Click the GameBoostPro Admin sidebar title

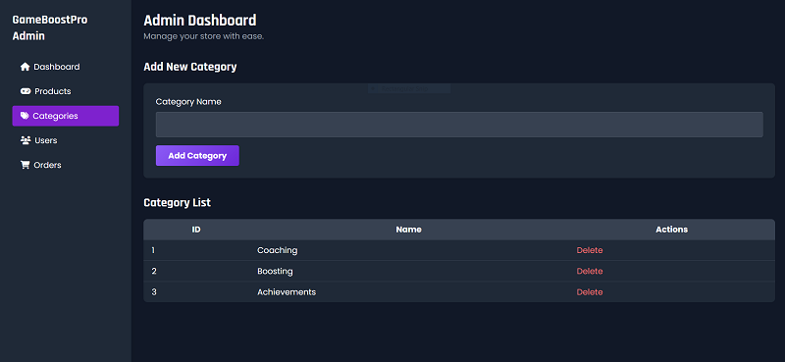click(50, 28)
